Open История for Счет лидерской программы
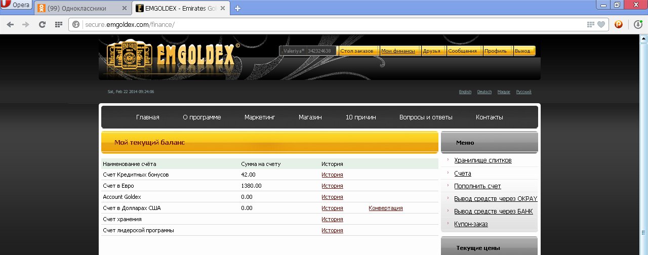 [332, 230]
